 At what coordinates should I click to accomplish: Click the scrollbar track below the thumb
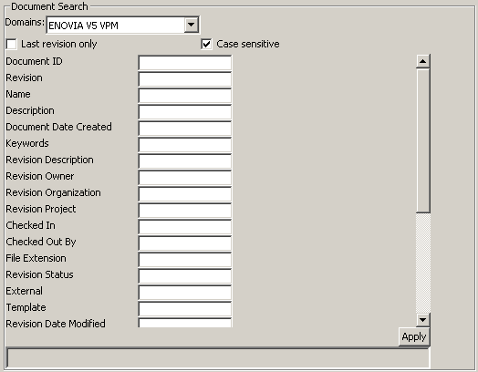423,263
